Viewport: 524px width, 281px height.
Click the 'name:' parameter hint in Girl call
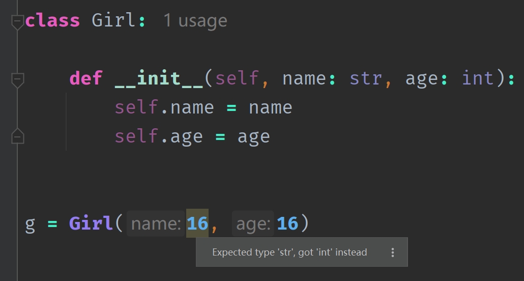156,223
